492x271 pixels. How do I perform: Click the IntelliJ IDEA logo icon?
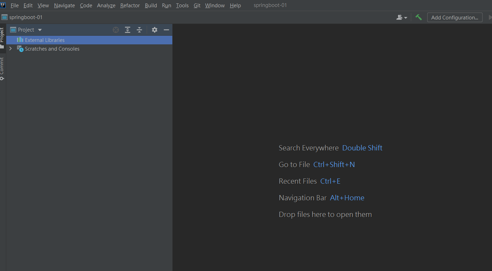click(x=3, y=5)
